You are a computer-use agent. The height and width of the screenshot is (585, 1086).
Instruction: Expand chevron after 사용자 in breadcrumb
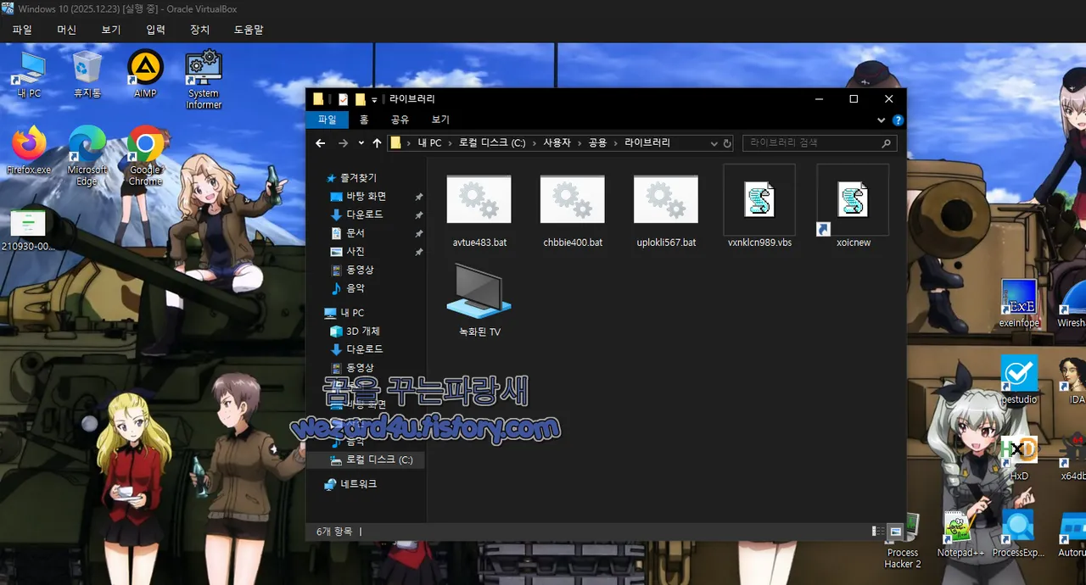[x=579, y=143]
